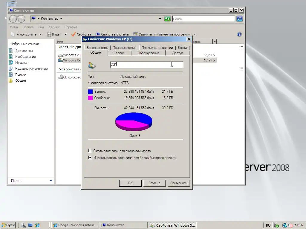Switch to Компьютер taskbar button
Viewport: 306px width, 229px height.
tap(124, 225)
